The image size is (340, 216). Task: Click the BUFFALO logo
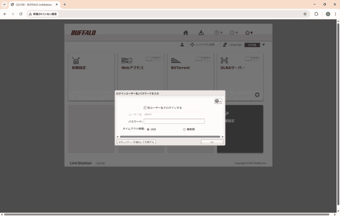pyautogui.click(x=83, y=33)
